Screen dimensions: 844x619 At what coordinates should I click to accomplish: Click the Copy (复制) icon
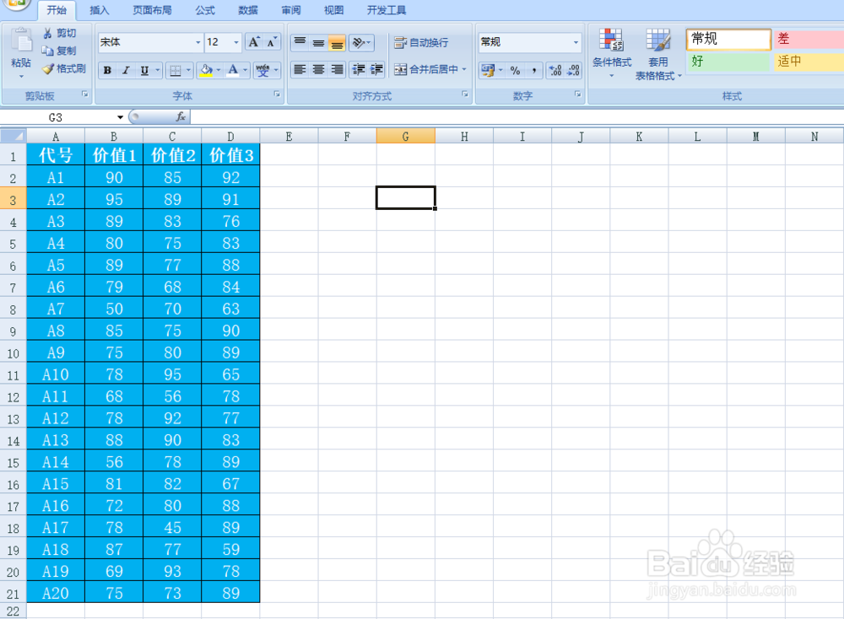click(48, 51)
